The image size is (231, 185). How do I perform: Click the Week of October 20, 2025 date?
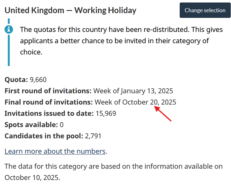135,102
